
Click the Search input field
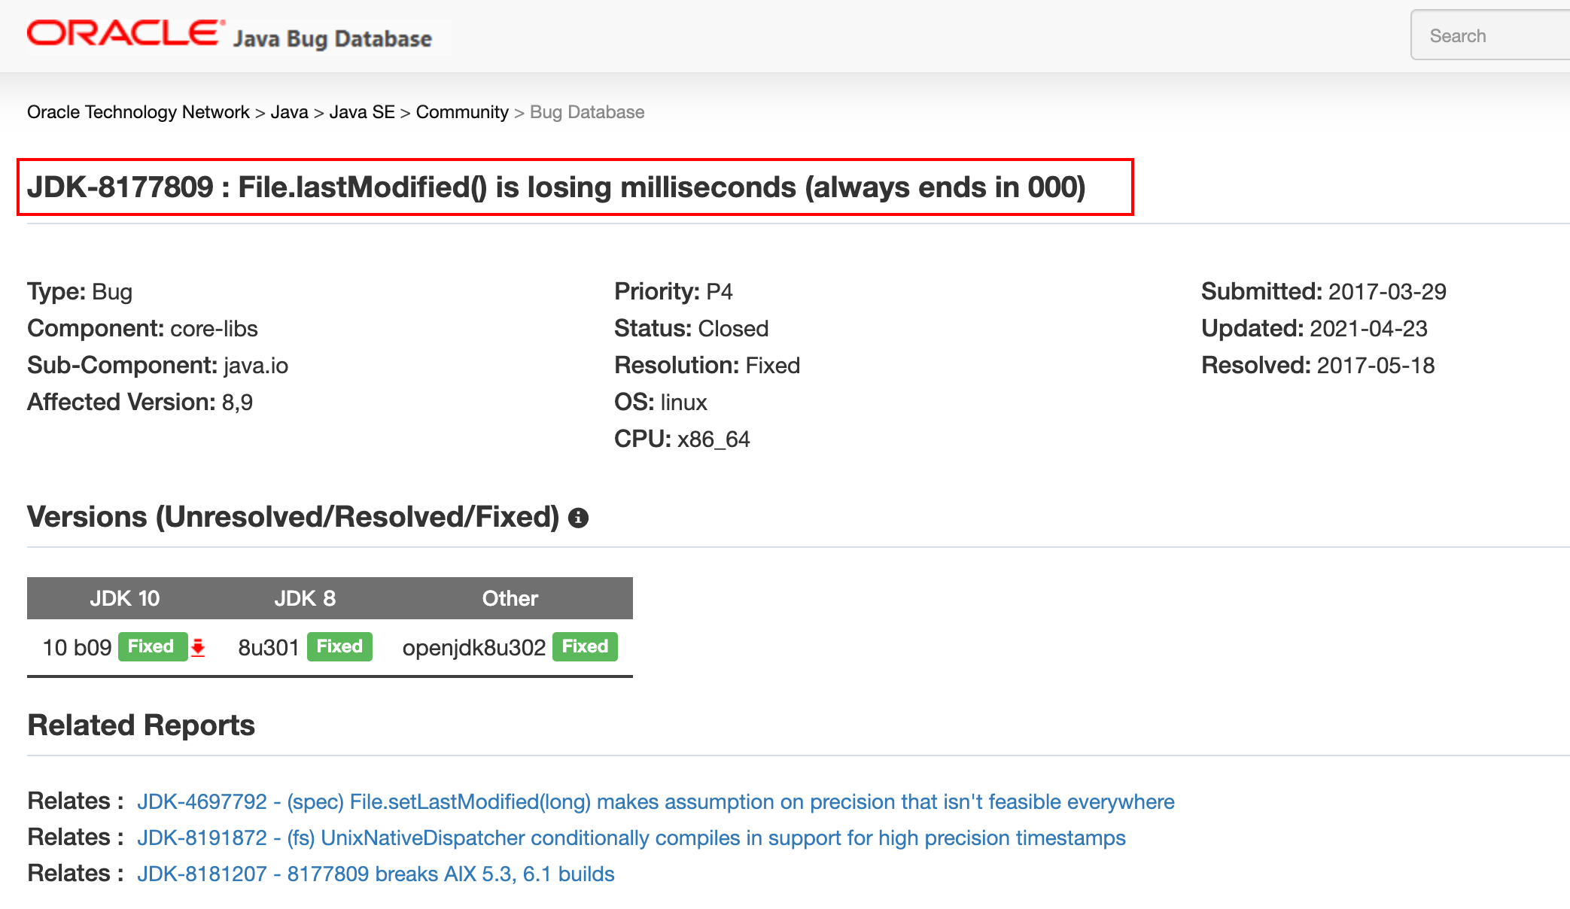tap(1490, 35)
